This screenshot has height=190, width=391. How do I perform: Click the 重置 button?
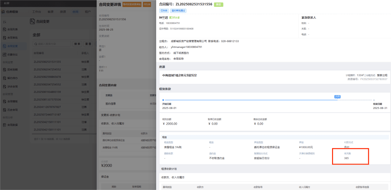tap(88, 44)
